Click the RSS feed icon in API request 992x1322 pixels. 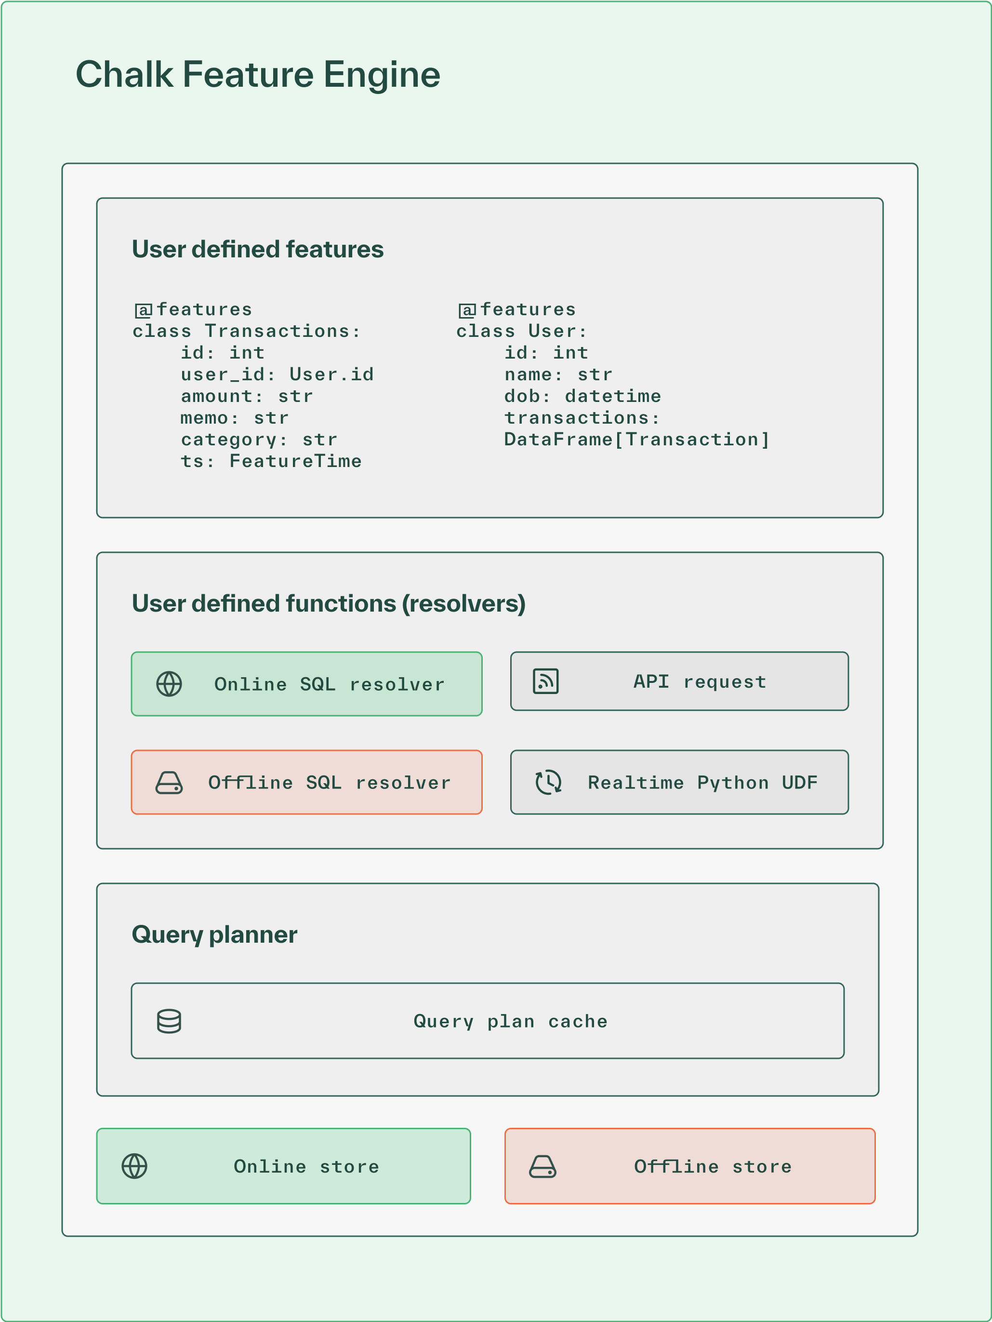point(545,681)
